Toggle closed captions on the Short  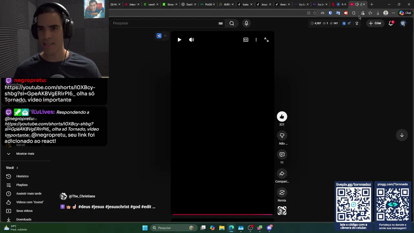pos(246,40)
